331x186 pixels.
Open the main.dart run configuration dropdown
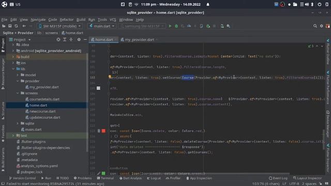[101, 26]
